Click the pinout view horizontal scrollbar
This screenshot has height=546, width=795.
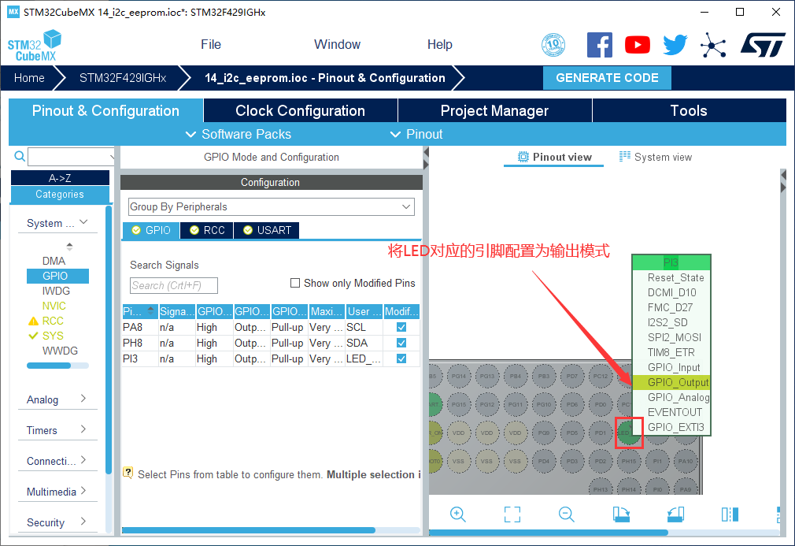click(x=567, y=533)
